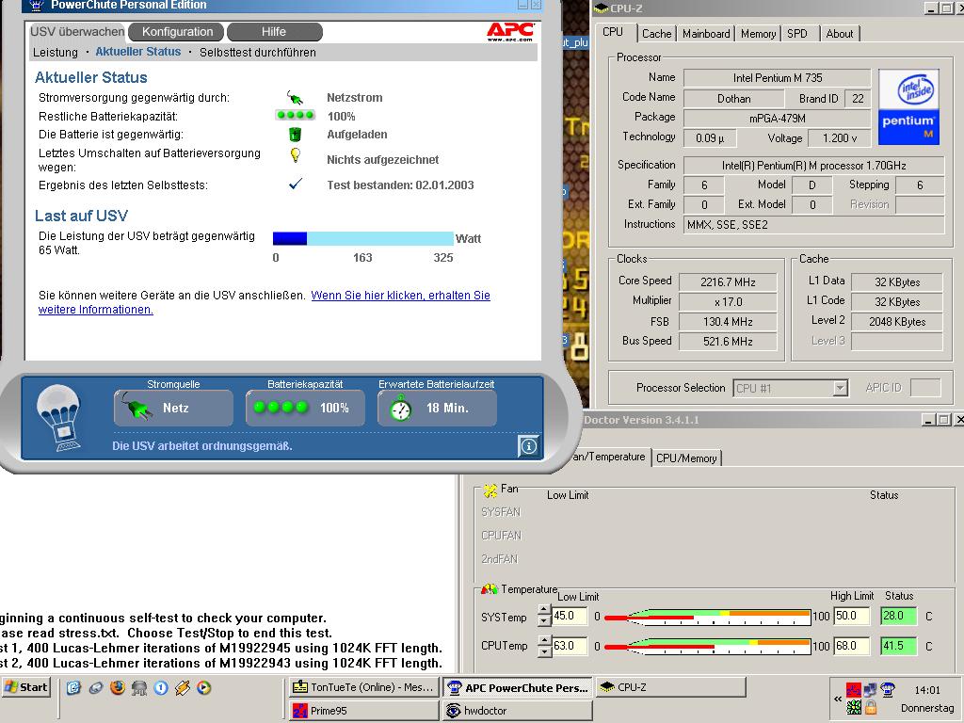The height and width of the screenshot is (723, 964).
Task: Click the padlock tray icon
Action: tap(871, 707)
